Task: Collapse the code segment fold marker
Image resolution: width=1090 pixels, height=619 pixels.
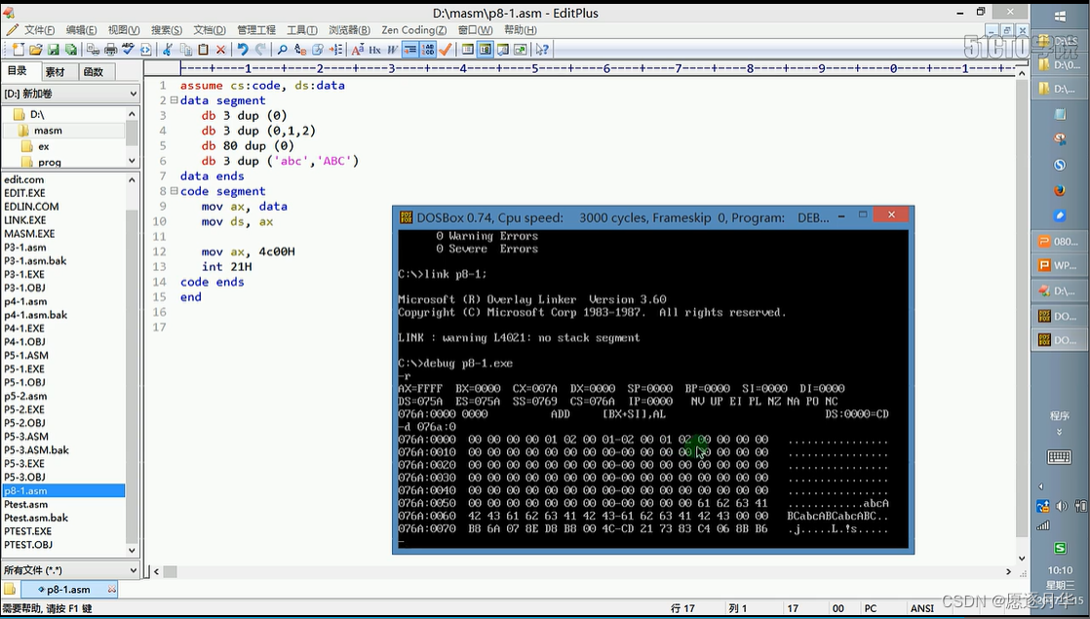Action: coord(174,190)
